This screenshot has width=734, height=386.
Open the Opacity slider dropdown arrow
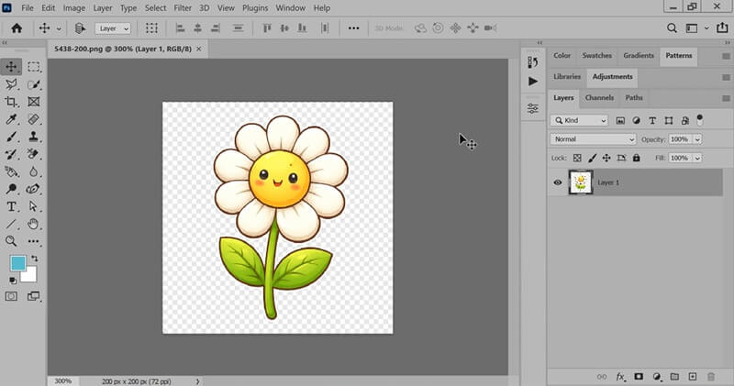coord(697,139)
